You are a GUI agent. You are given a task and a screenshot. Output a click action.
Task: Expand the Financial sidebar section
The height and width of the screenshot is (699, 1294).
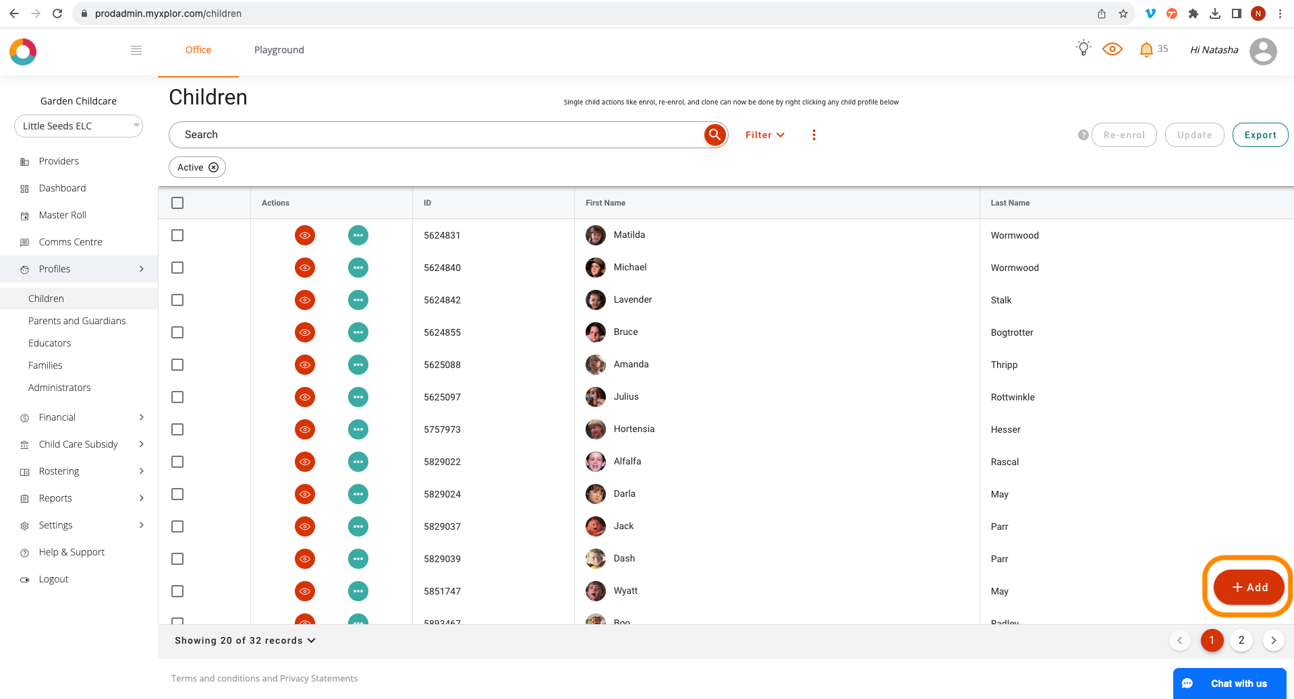point(79,417)
